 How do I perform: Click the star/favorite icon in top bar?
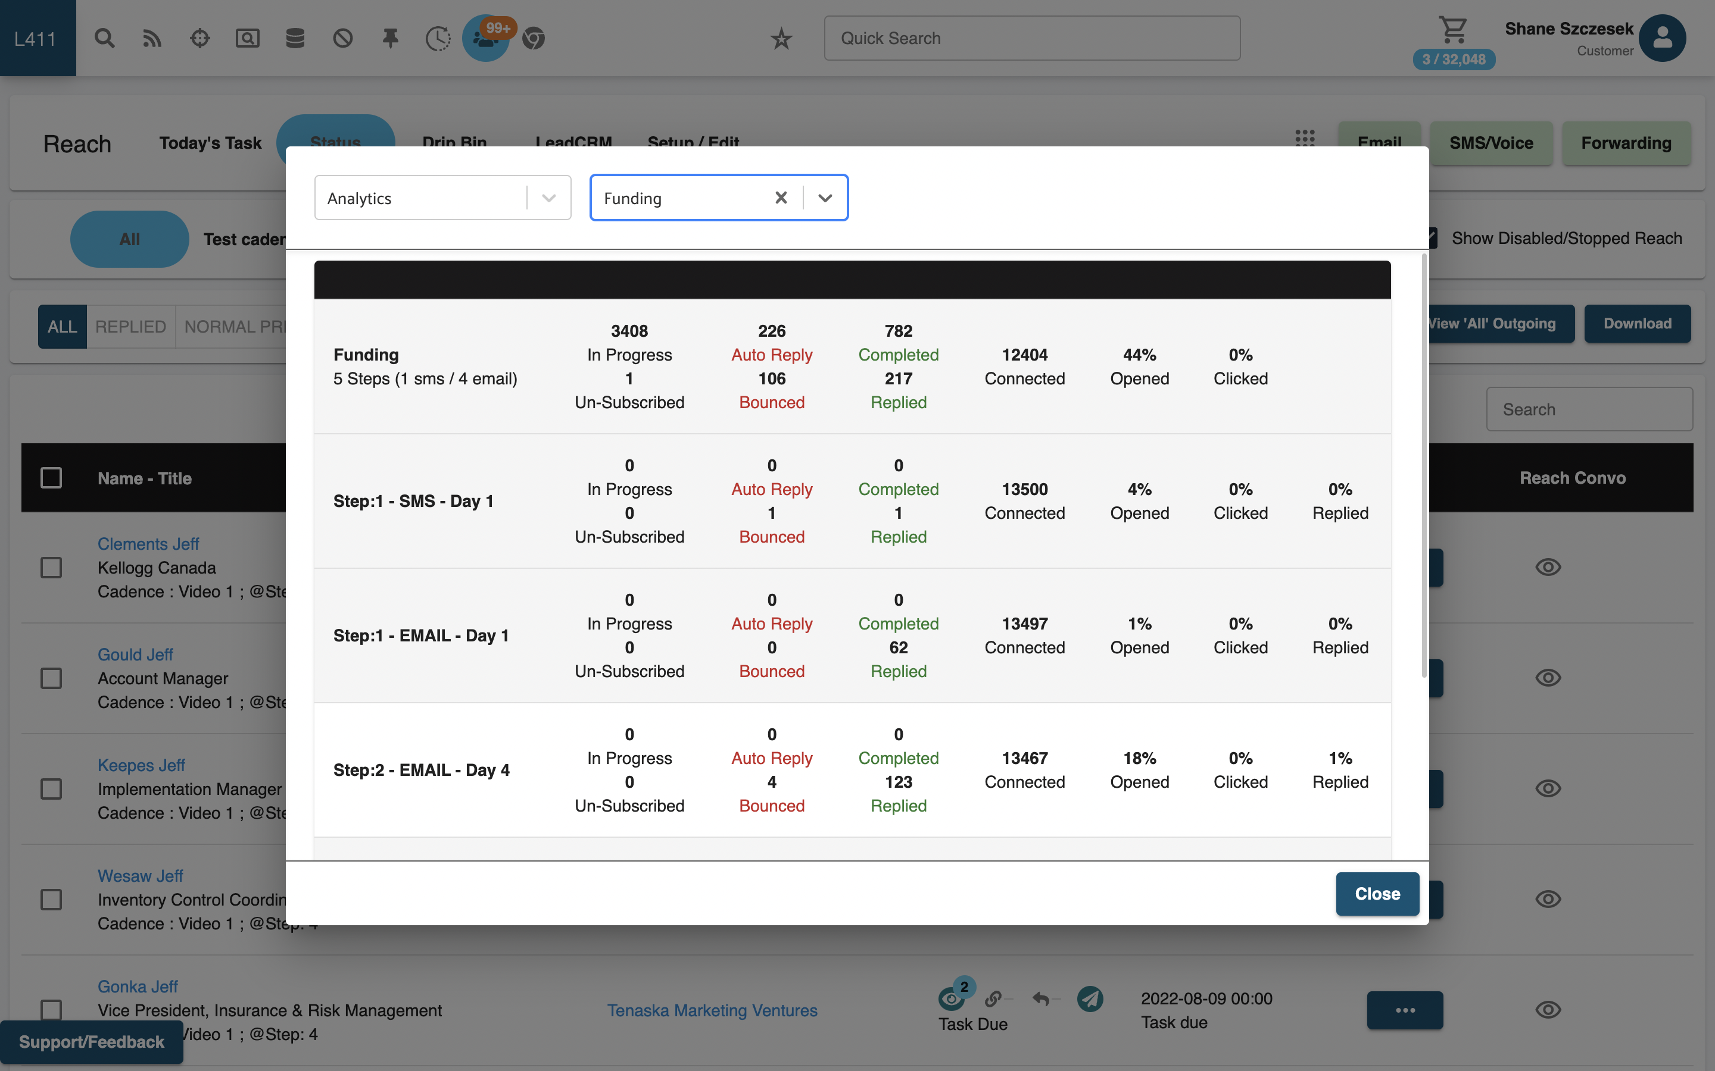pos(780,37)
